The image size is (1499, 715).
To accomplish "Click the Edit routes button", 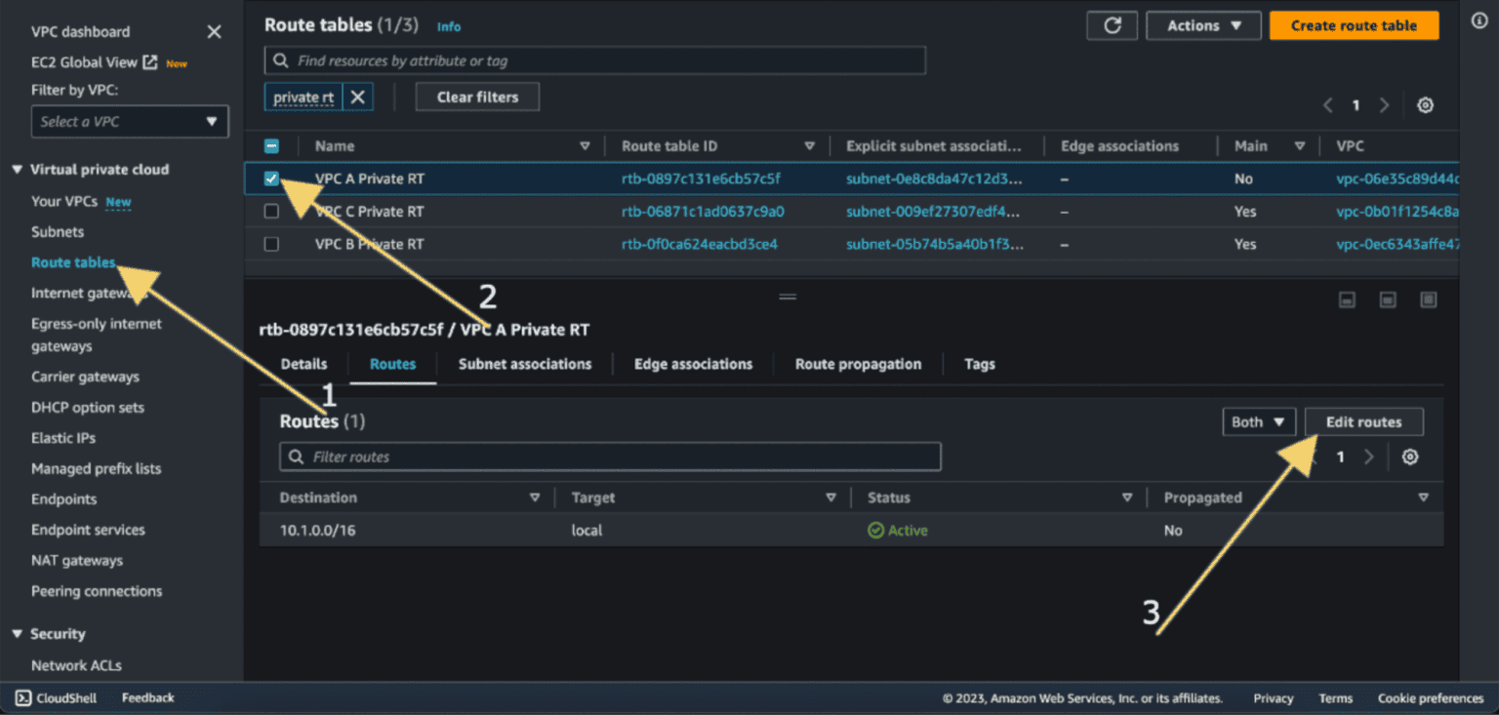I will click(x=1363, y=422).
